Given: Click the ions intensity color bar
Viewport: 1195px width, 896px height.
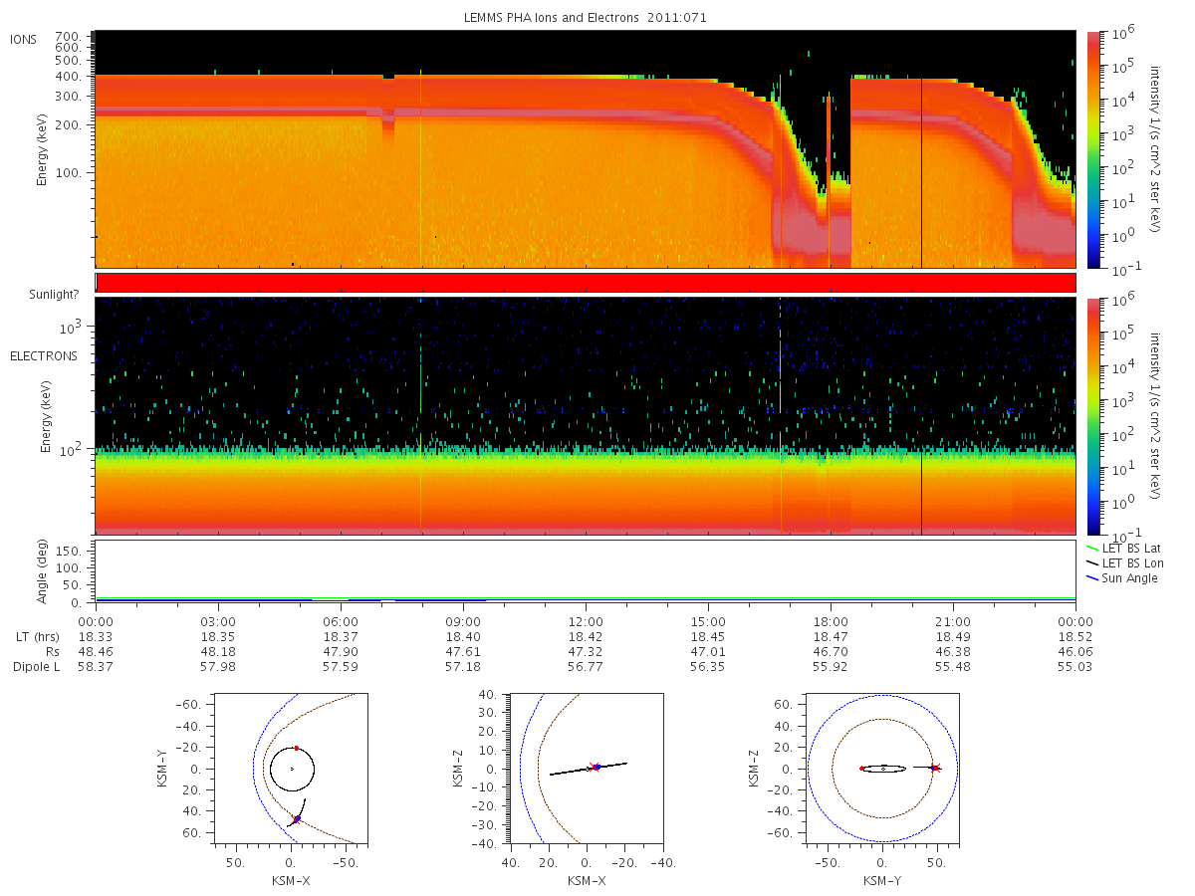Looking at the screenshot, I should tap(1094, 149).
